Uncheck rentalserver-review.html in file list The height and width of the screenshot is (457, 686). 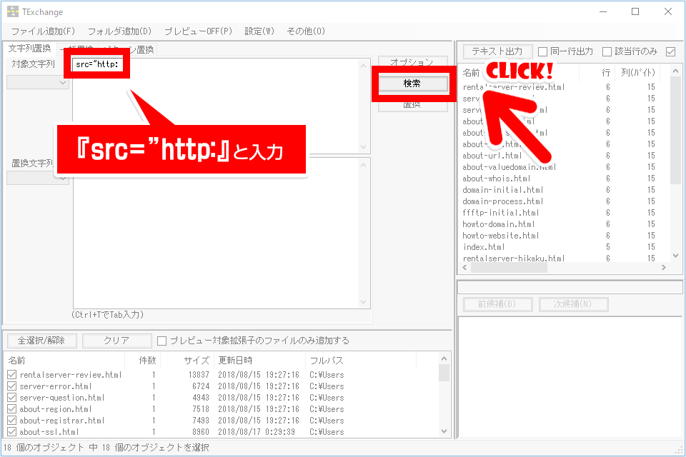point(12,375)
